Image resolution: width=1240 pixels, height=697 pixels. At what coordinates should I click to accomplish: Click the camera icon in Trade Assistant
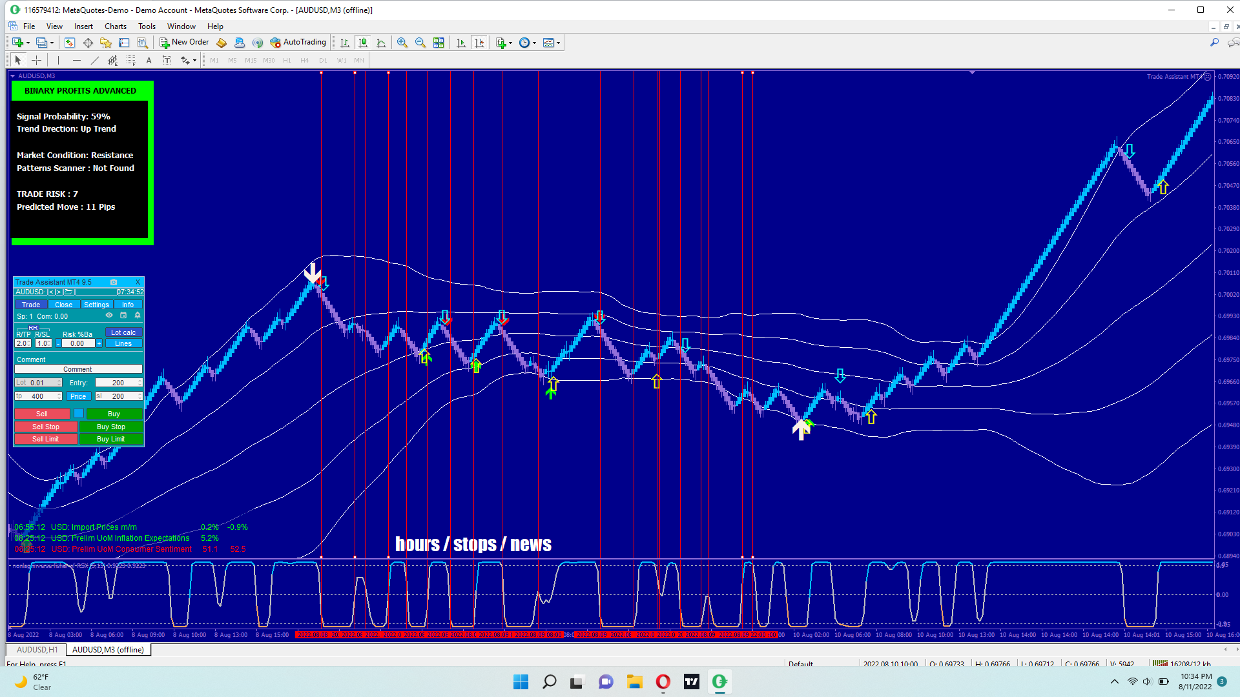[114, 282]
